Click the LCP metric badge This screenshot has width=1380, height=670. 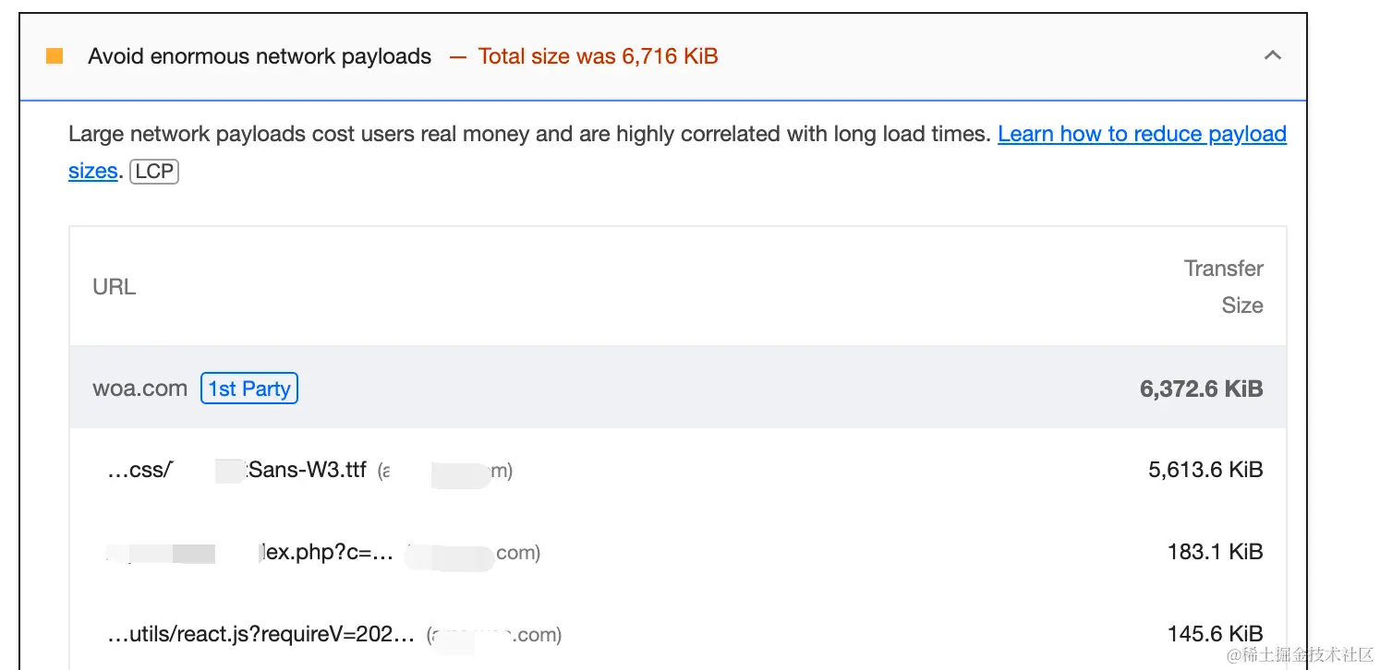pyautogui.click(x=153, y=172)
